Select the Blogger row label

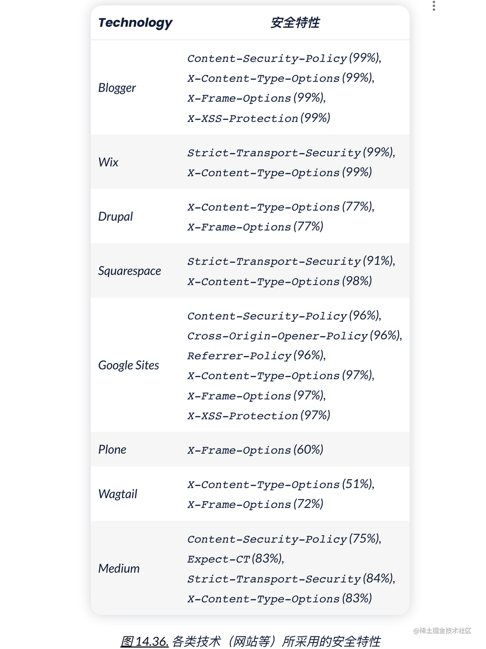click(117, 88)
